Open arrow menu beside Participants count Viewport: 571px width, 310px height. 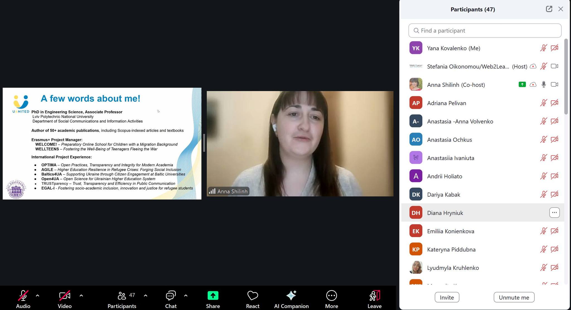point(146,296)
